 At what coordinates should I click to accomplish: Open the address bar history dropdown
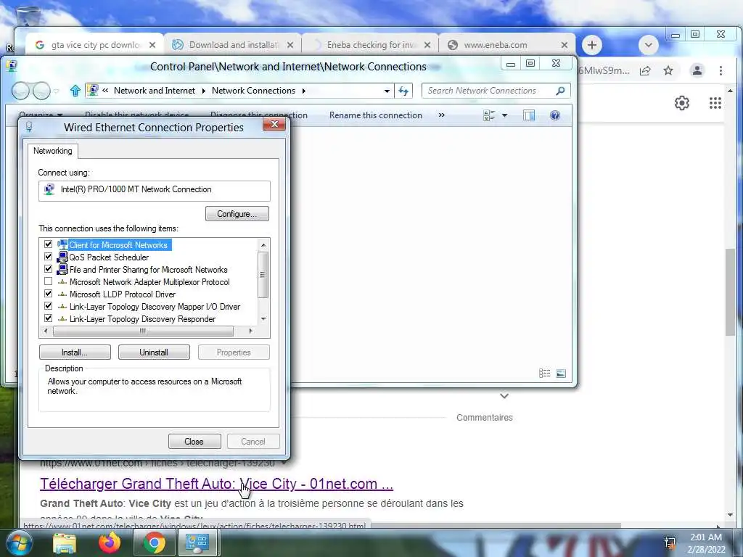point(387,91)
